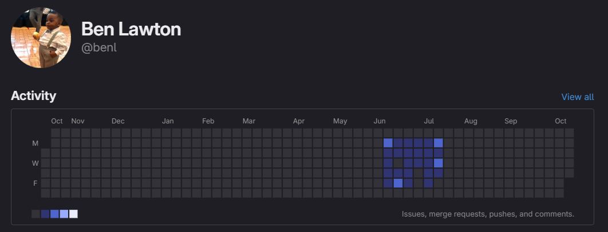The image size is (608, 232).
Task: Pick the medium blue legend swatch
Action: pos(54,214)
